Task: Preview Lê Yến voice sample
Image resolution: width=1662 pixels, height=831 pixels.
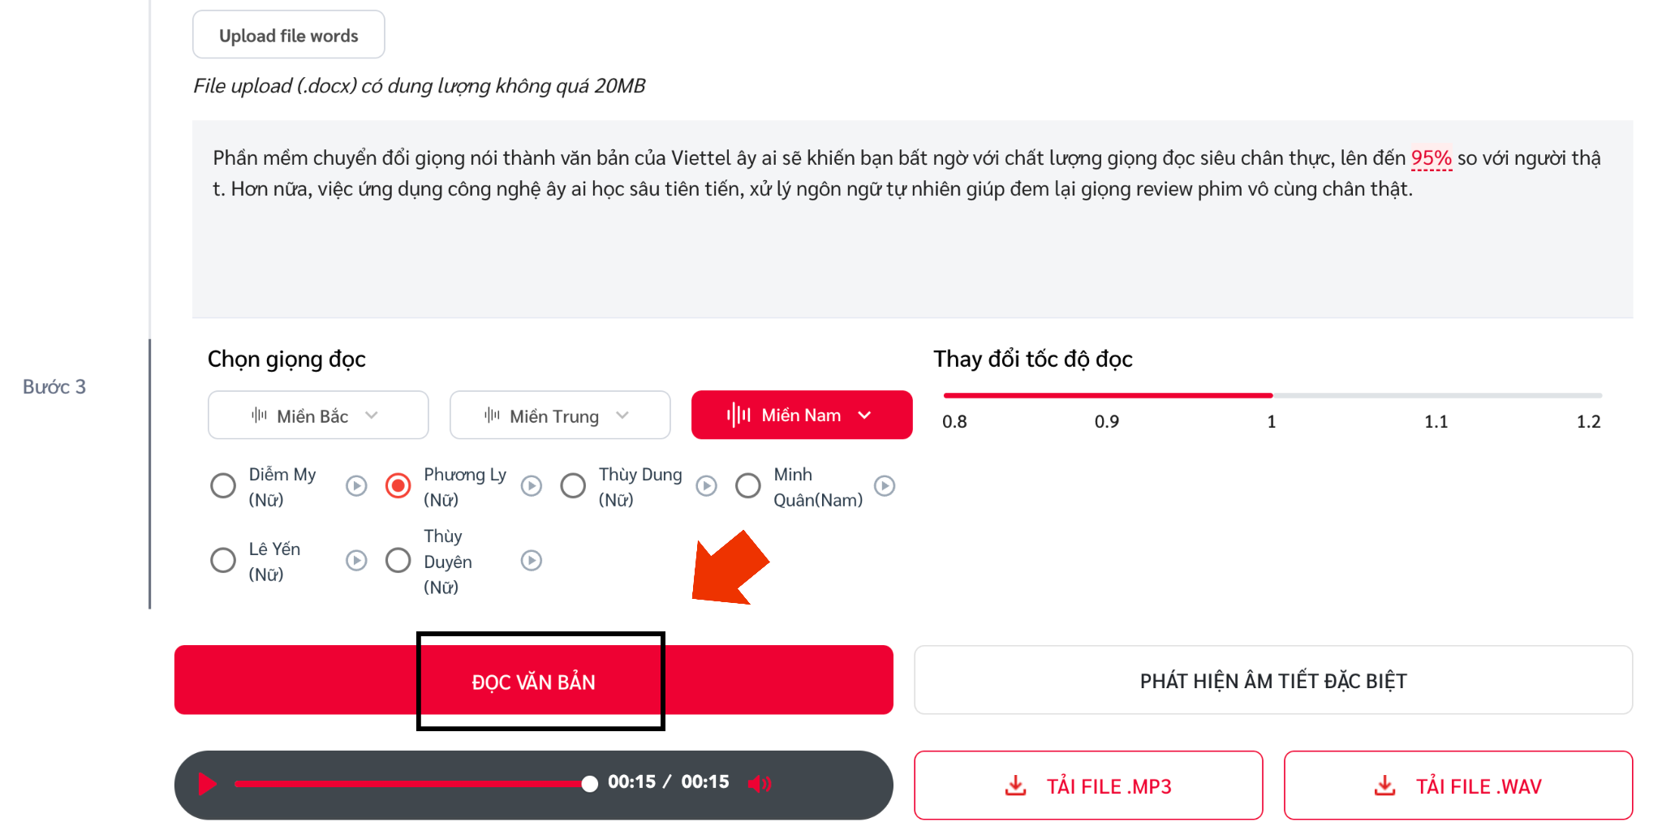Action: (x=356, y=561)
